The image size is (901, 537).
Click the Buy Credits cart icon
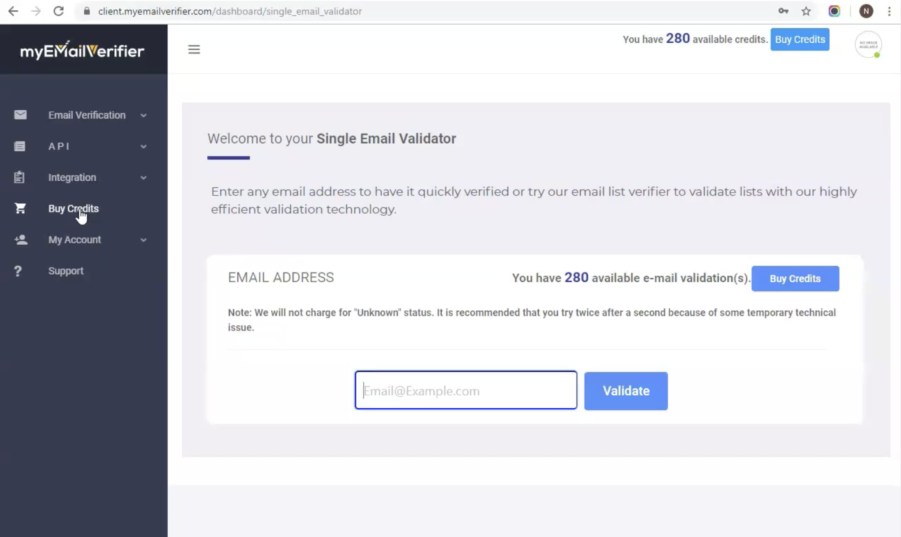pos(20,208)
